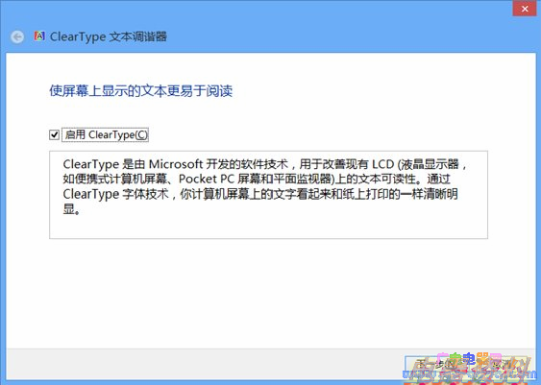Viewport: 541px width, 385px height.
Task: Click 'LCD' text in the description
Action: 382,164
